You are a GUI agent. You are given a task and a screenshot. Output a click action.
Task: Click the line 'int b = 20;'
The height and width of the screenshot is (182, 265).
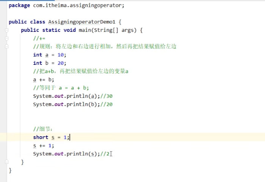point(50,63)
